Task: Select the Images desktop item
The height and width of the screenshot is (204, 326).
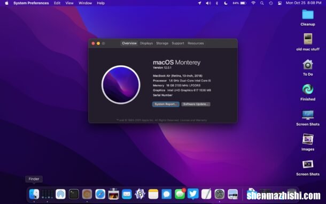Action: tap(308, 142)
